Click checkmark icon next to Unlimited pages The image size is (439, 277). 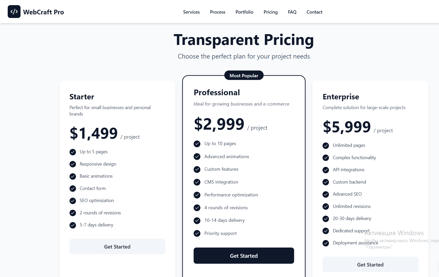coord(326,146)
